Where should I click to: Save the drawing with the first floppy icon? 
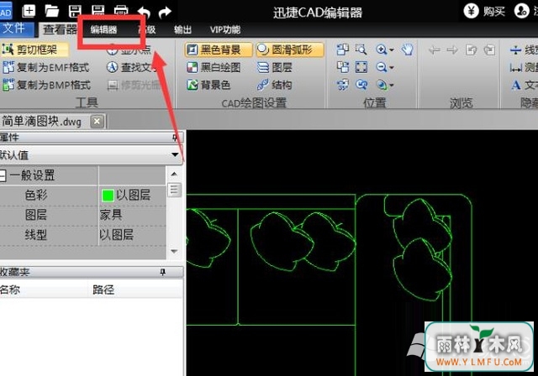(x=75, y=11)
